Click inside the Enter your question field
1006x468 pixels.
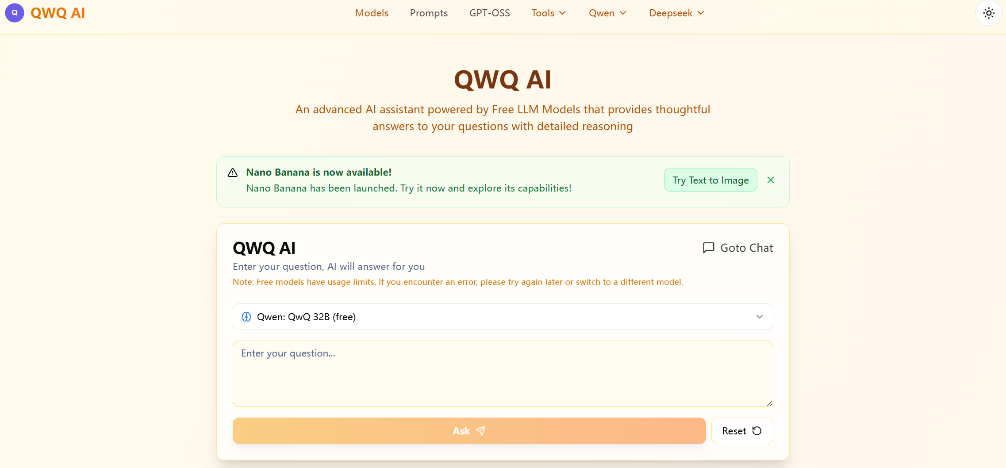pos(503,374)
